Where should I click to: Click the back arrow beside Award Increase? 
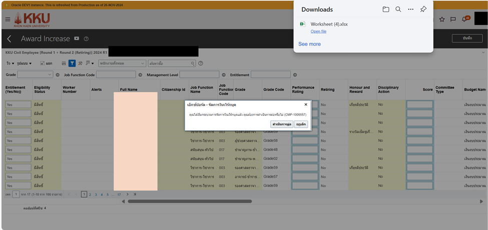pos(9,39)
